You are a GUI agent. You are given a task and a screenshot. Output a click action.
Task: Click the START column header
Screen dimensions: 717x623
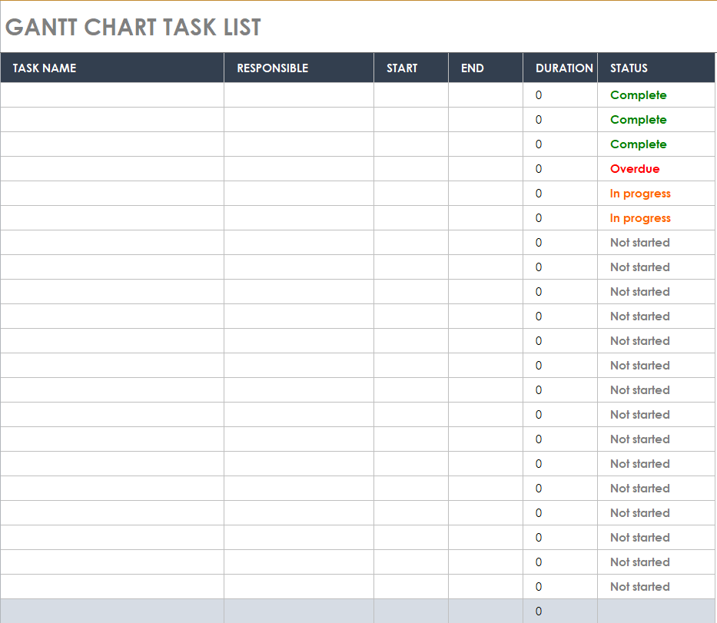(x=410, y=68)
